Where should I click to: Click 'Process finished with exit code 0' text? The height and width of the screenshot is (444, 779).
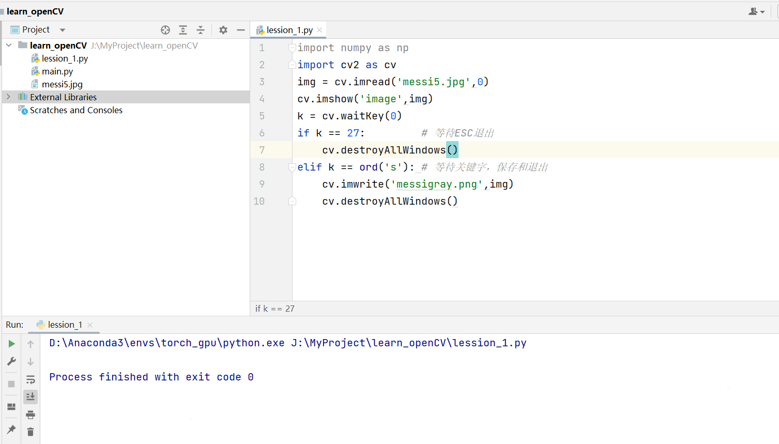click(x=151, y=377)
